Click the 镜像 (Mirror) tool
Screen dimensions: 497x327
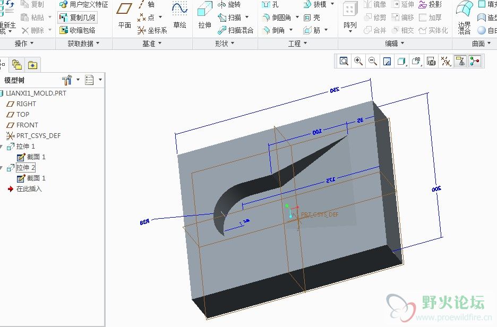point(375,4)
